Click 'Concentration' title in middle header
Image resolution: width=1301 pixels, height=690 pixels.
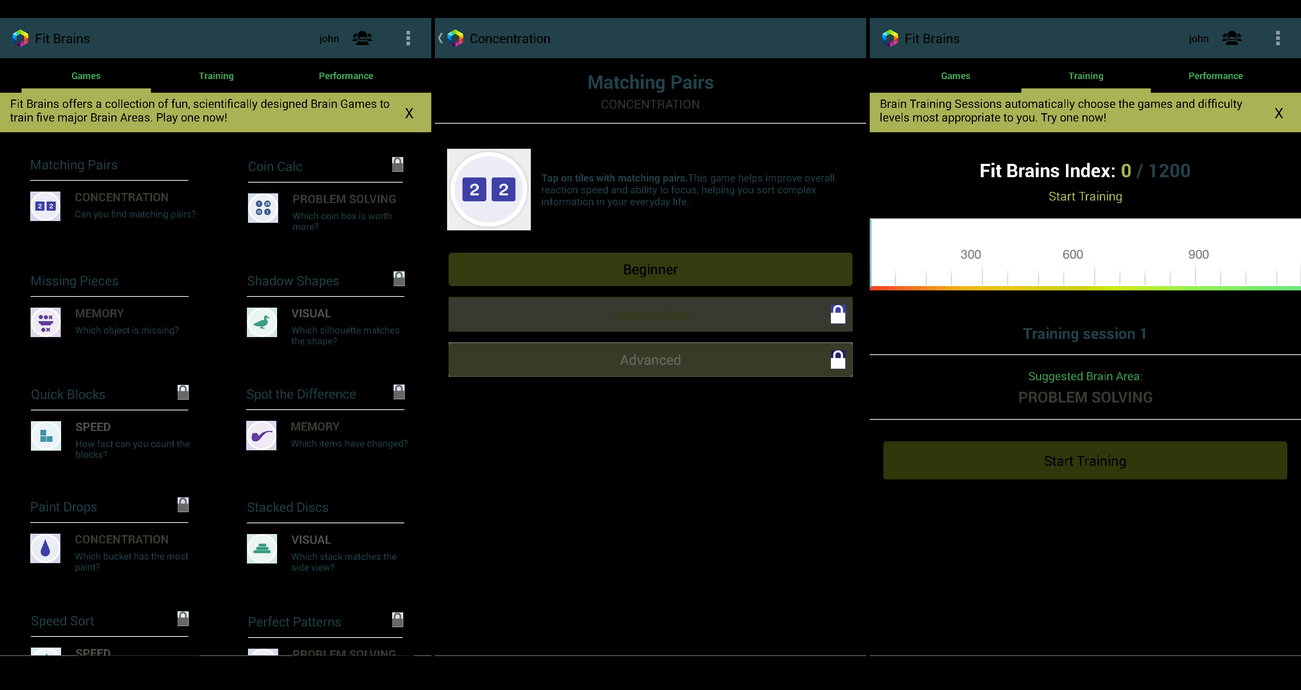[x=510, y=39]
